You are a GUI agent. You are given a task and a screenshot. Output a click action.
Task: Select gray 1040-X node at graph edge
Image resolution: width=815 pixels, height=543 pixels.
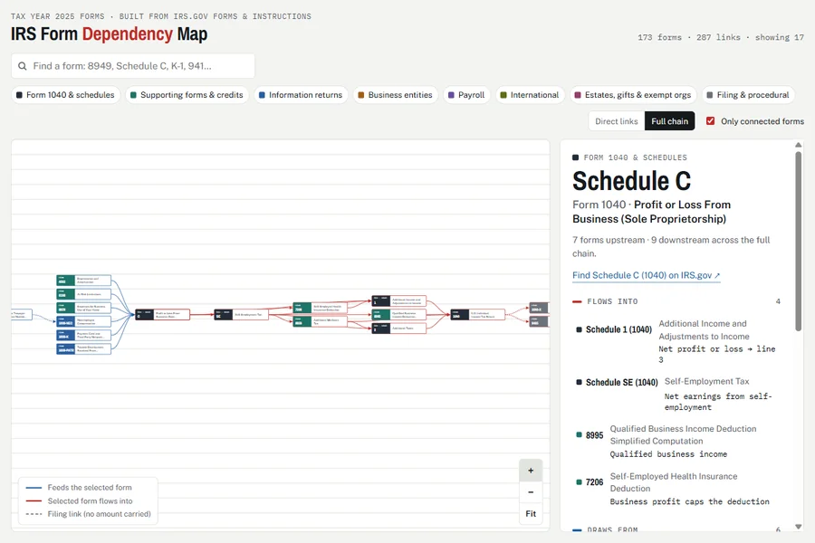(539, 308)
